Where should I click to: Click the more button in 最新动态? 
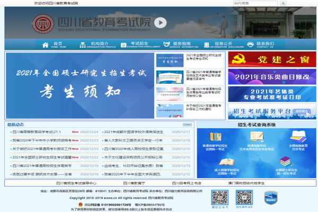(x=187, y=125)
